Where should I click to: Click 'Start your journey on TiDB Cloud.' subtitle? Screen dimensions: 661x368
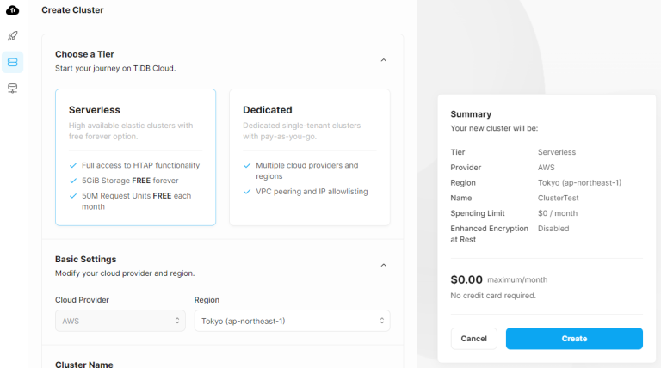(x=115, y=68)
